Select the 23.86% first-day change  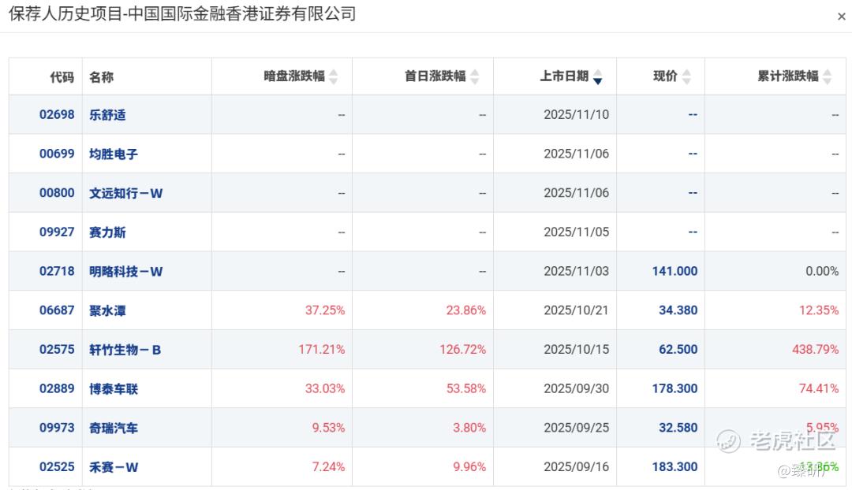tap(466, 310)
